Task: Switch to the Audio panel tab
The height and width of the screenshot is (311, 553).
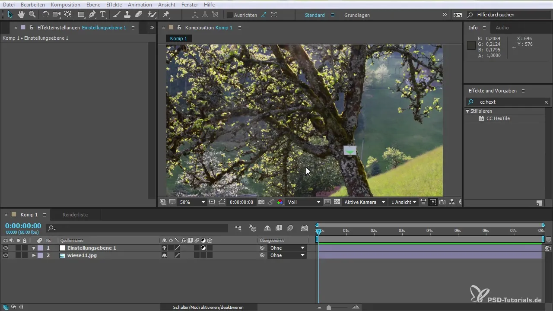Action: (x=502, y=28)
